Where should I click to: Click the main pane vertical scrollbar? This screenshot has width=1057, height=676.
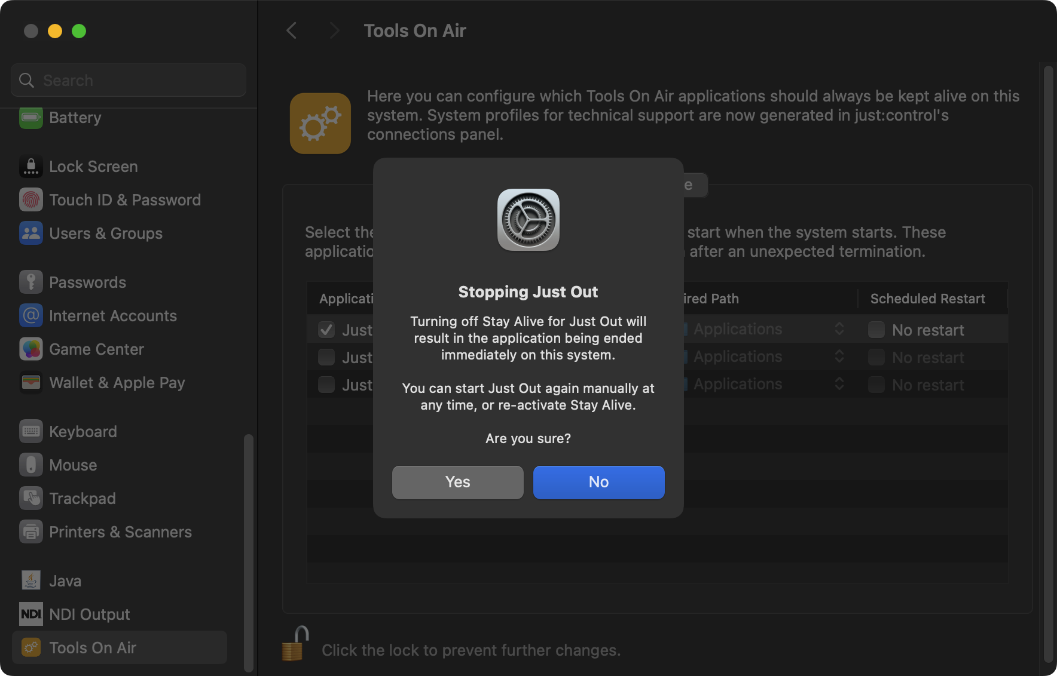[x=1048, y=364]
